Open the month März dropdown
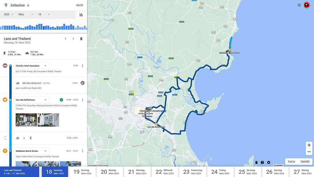314x177 pixels. [25, 14]
